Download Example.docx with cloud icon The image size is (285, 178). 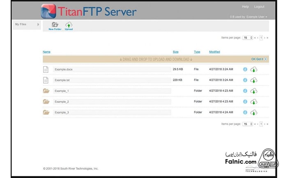click(x=254, y=70)
